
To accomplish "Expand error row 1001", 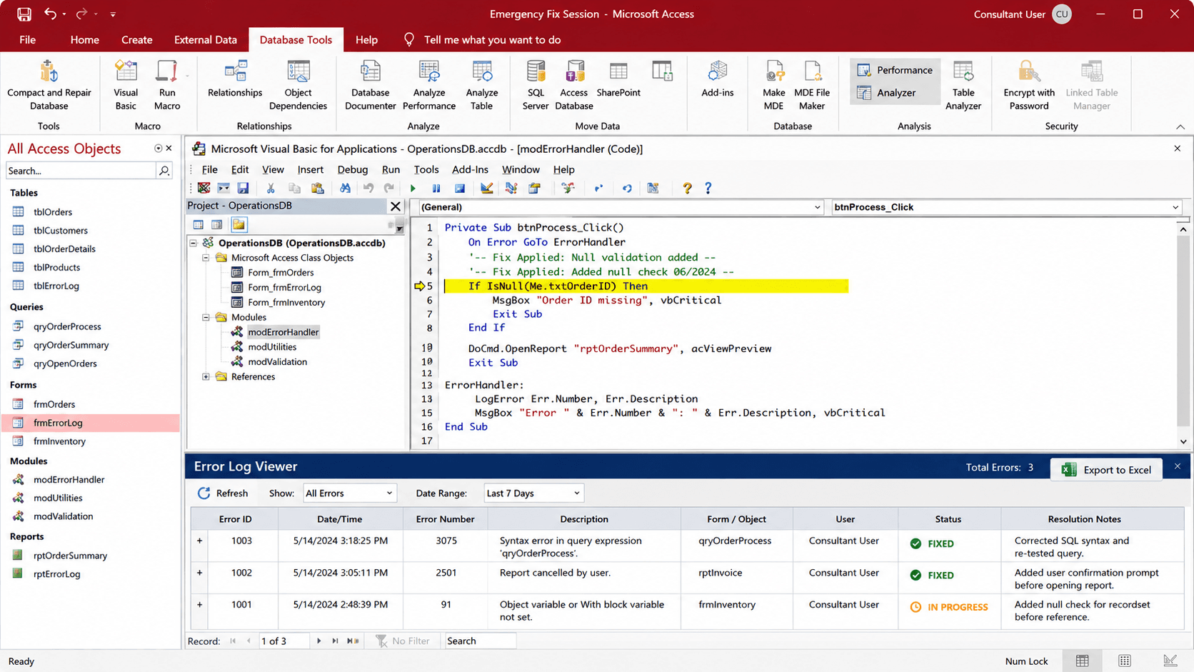I will tap(199, 604).
